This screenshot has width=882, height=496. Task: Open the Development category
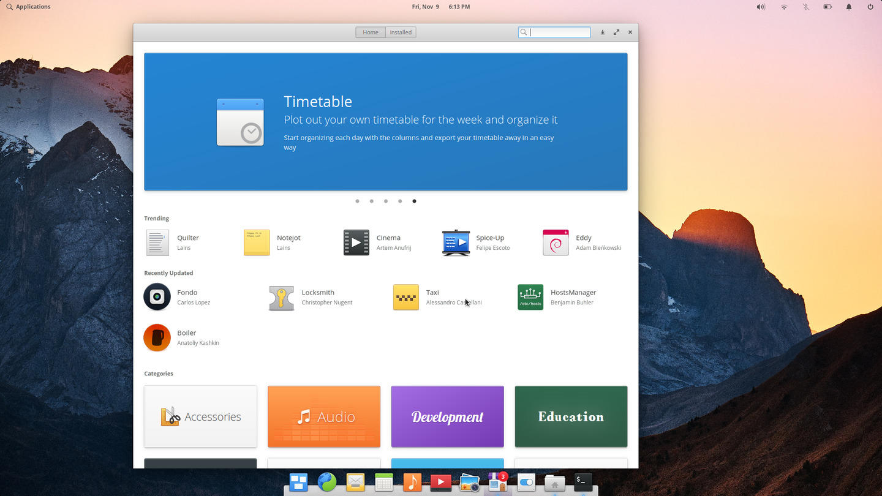pyautogui.click(x=448, y=416)
